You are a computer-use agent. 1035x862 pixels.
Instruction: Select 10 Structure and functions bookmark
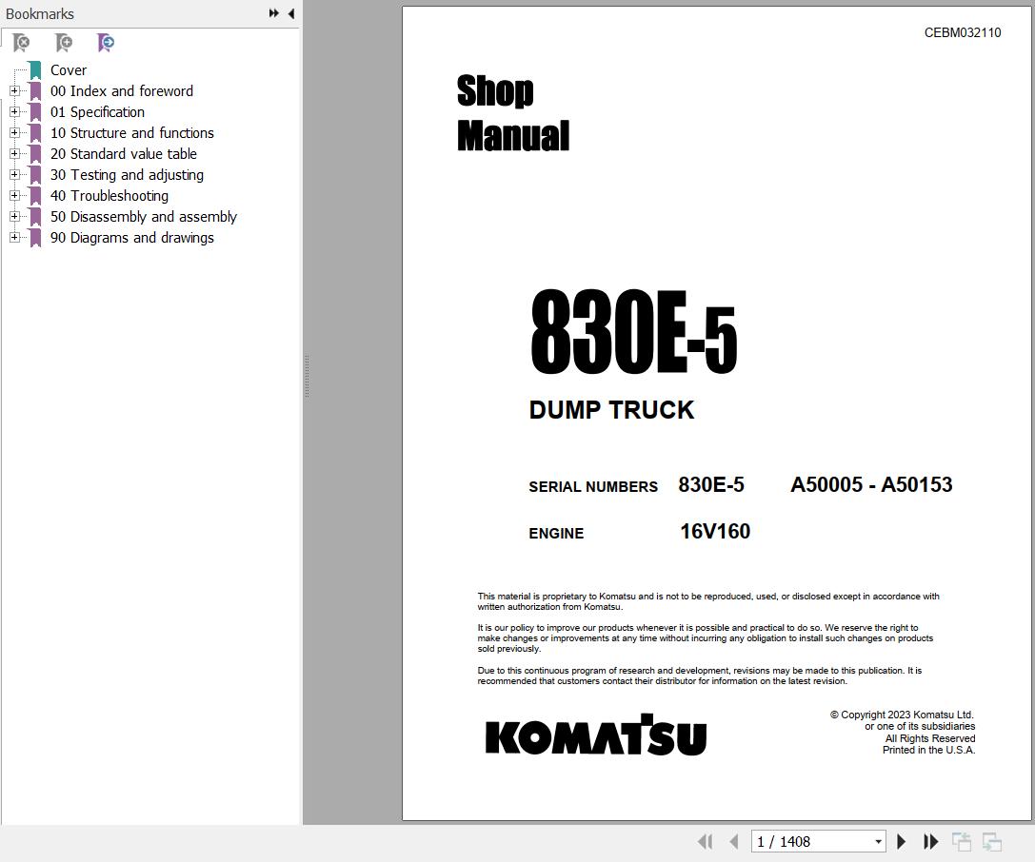coord(132,132)
